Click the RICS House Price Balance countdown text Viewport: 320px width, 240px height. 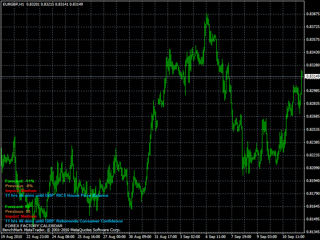[x=57, y=196]
